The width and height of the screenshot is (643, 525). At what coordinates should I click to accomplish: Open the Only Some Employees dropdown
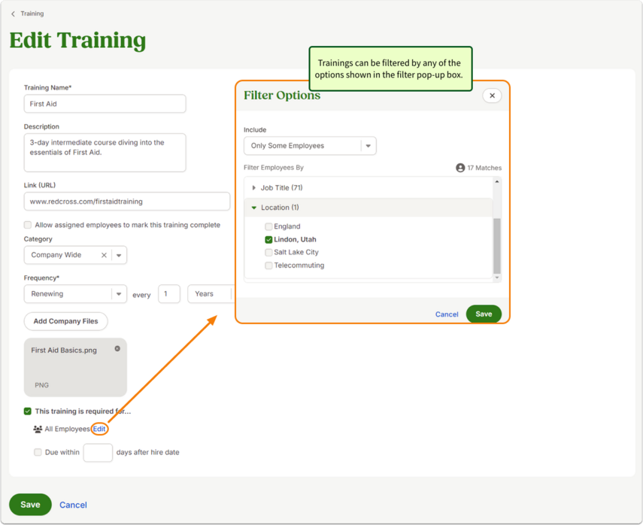(x=310, y=146)
